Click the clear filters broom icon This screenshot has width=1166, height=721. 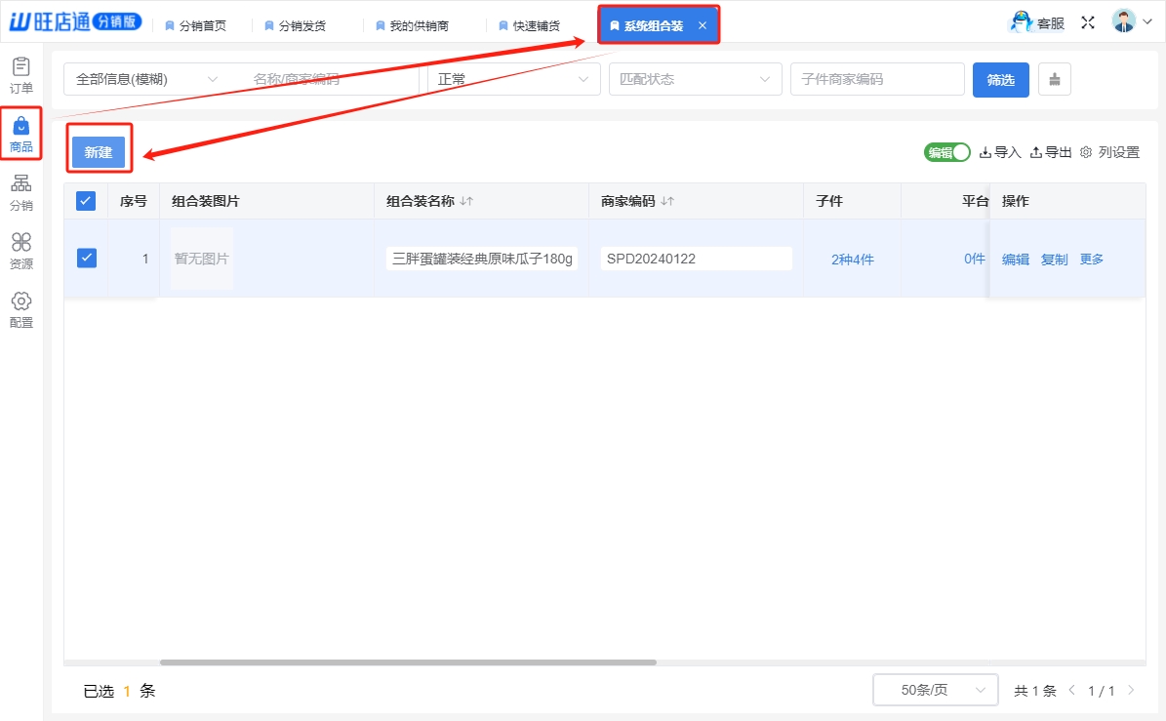(1054, 80)
